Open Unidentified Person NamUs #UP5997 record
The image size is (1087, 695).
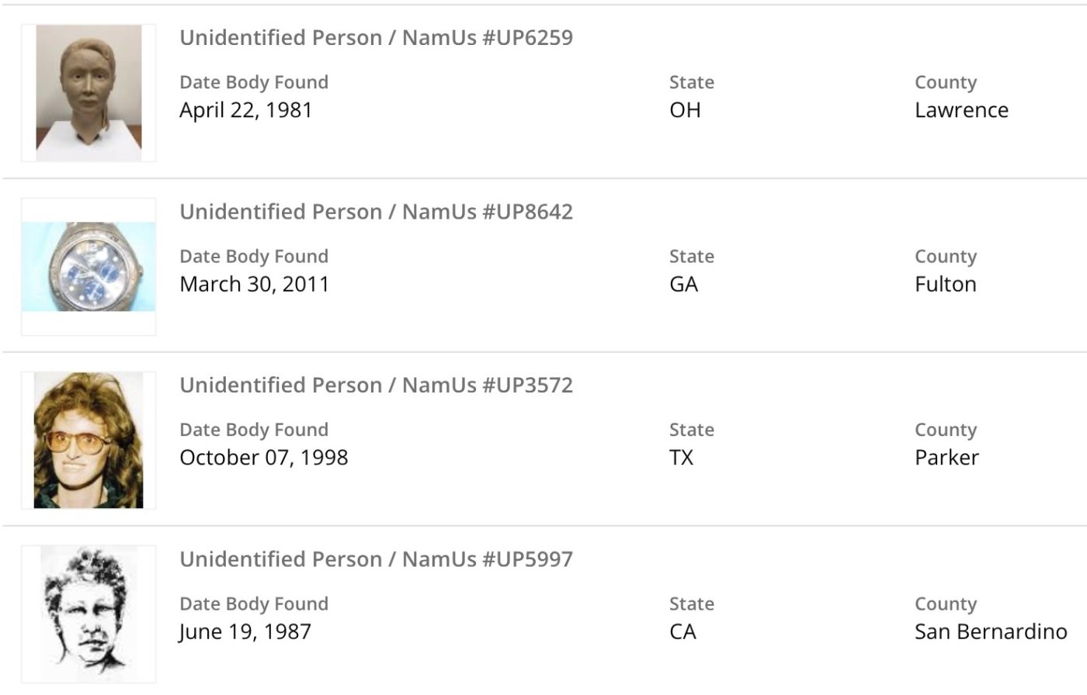376,559
